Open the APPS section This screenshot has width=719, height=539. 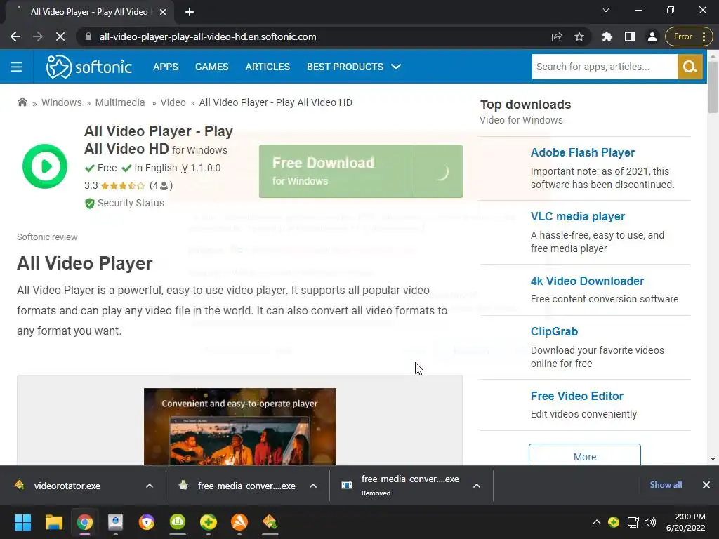[x=166, y=67]
